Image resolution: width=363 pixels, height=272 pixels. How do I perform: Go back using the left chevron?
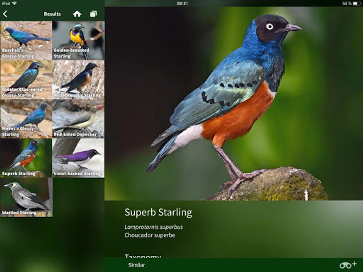[5, 14]
